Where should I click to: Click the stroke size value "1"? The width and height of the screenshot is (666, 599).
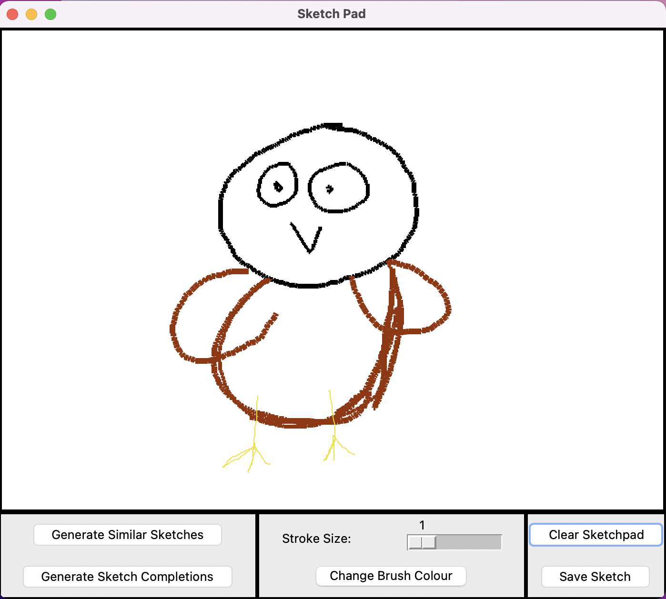point(422,525)
